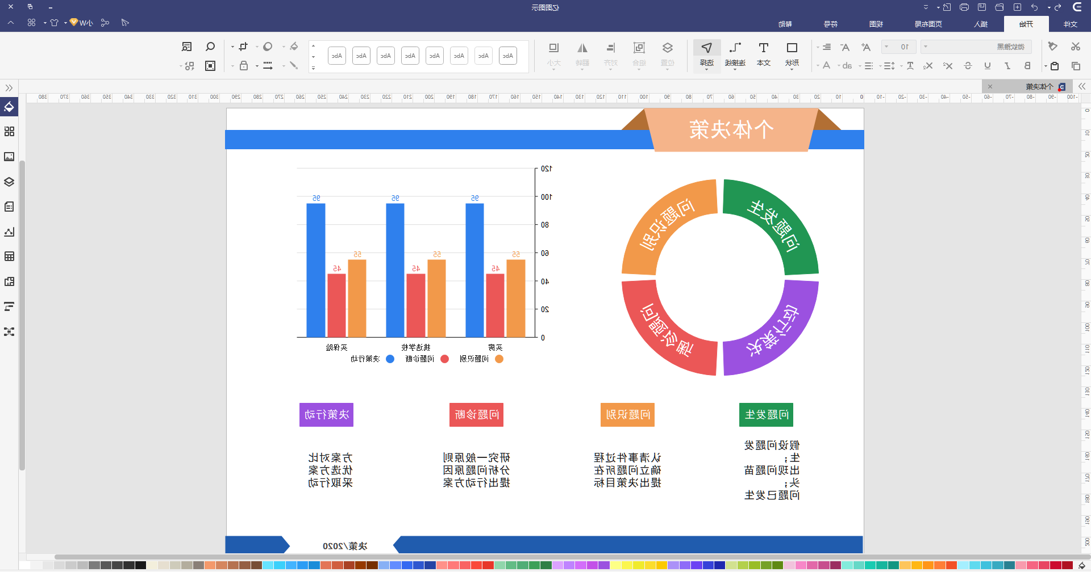Open the quick access customize dropdown
Screen dimensions: 1091x572
click(926, 7)
